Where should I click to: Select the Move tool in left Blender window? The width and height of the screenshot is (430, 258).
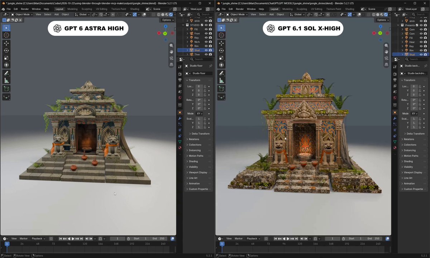pos(6,43)
